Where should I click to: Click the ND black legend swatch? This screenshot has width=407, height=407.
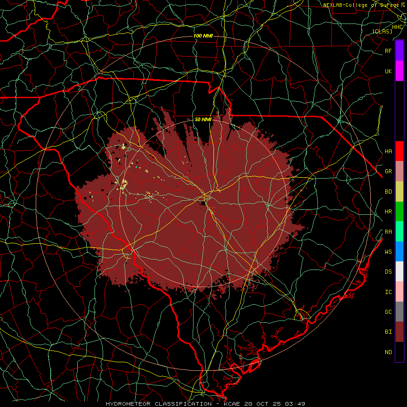399,352
